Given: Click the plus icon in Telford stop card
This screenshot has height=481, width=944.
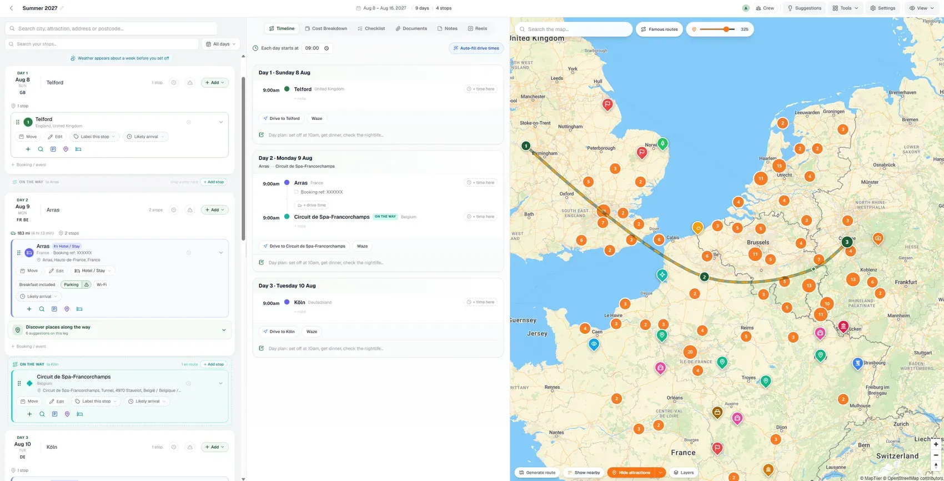Looking at the screenshot, I should pos(28,149).
